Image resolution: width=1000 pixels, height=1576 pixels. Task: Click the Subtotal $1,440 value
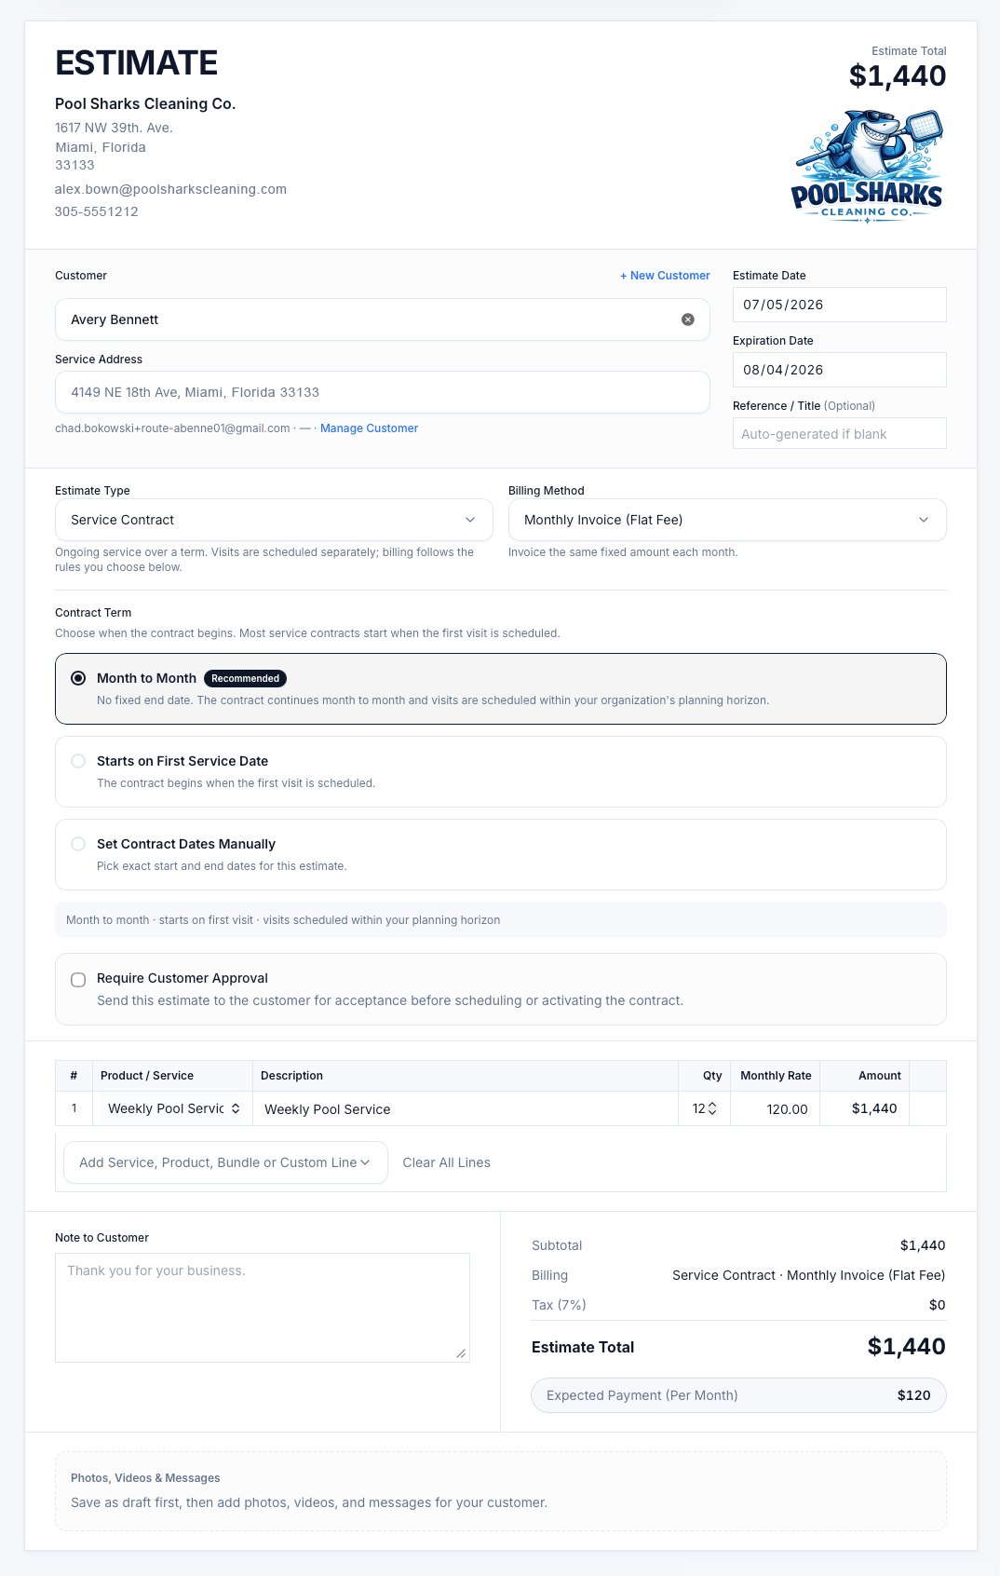[923, 1245]
